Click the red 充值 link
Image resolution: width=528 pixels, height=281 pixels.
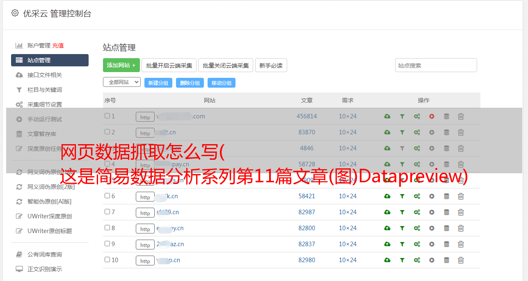point(58,45)
